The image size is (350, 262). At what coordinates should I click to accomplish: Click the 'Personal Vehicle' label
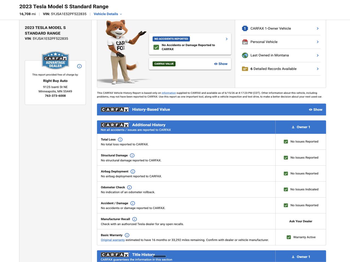click(x=264, y=42)
